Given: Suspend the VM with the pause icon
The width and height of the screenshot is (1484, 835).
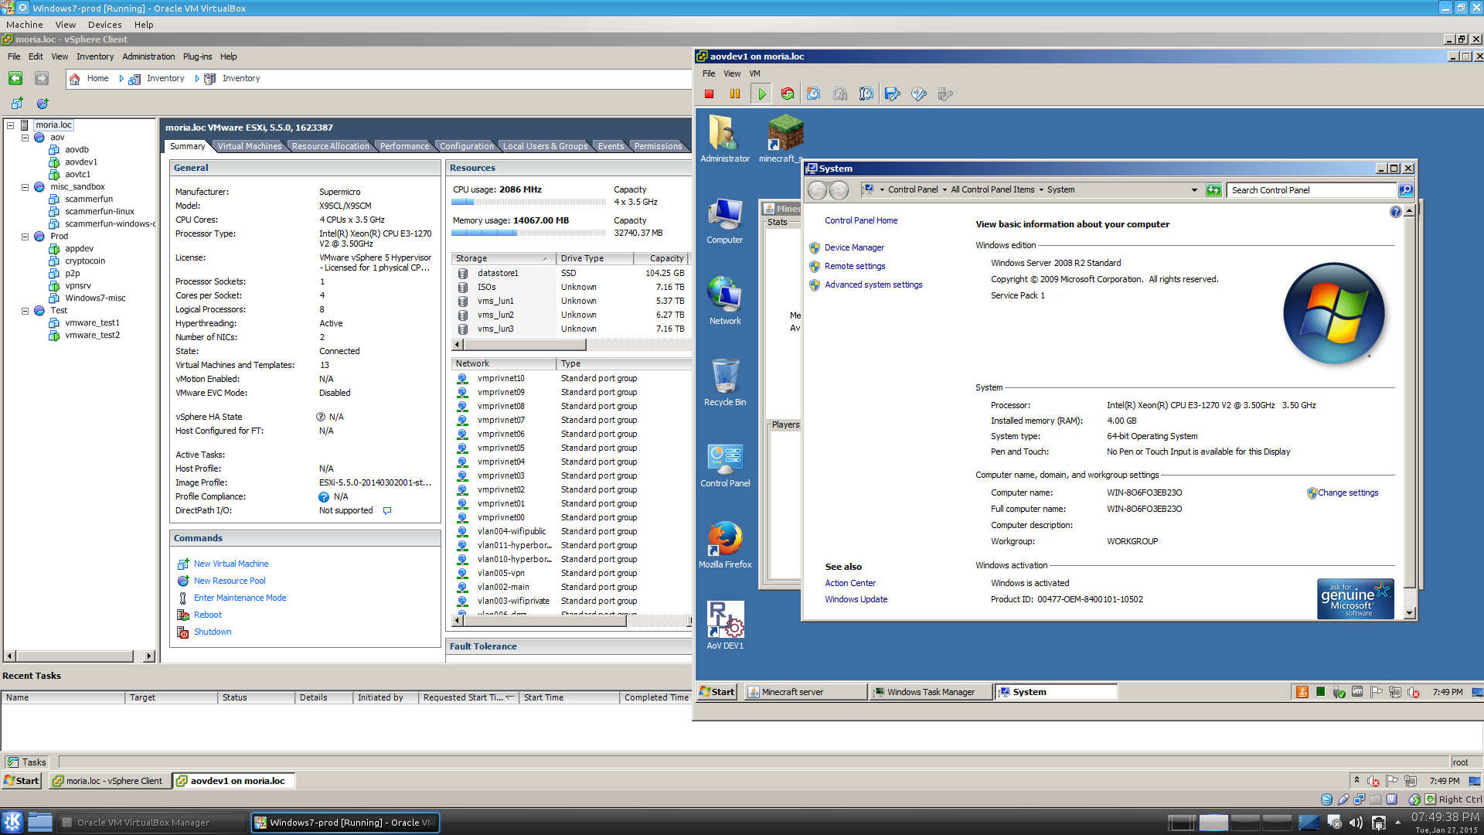Looking at the screenshot, I should pyautogui.click(x=735, y=94).
